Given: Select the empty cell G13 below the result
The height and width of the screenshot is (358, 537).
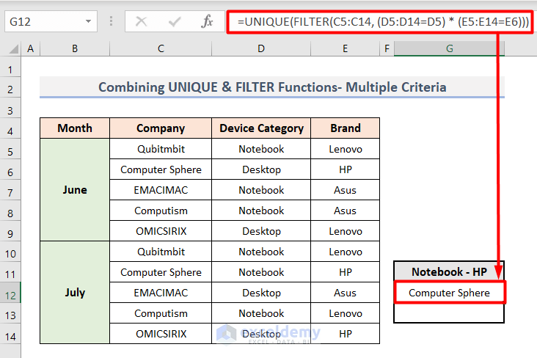Looking at the screenshot, I should tap(449, 313).
